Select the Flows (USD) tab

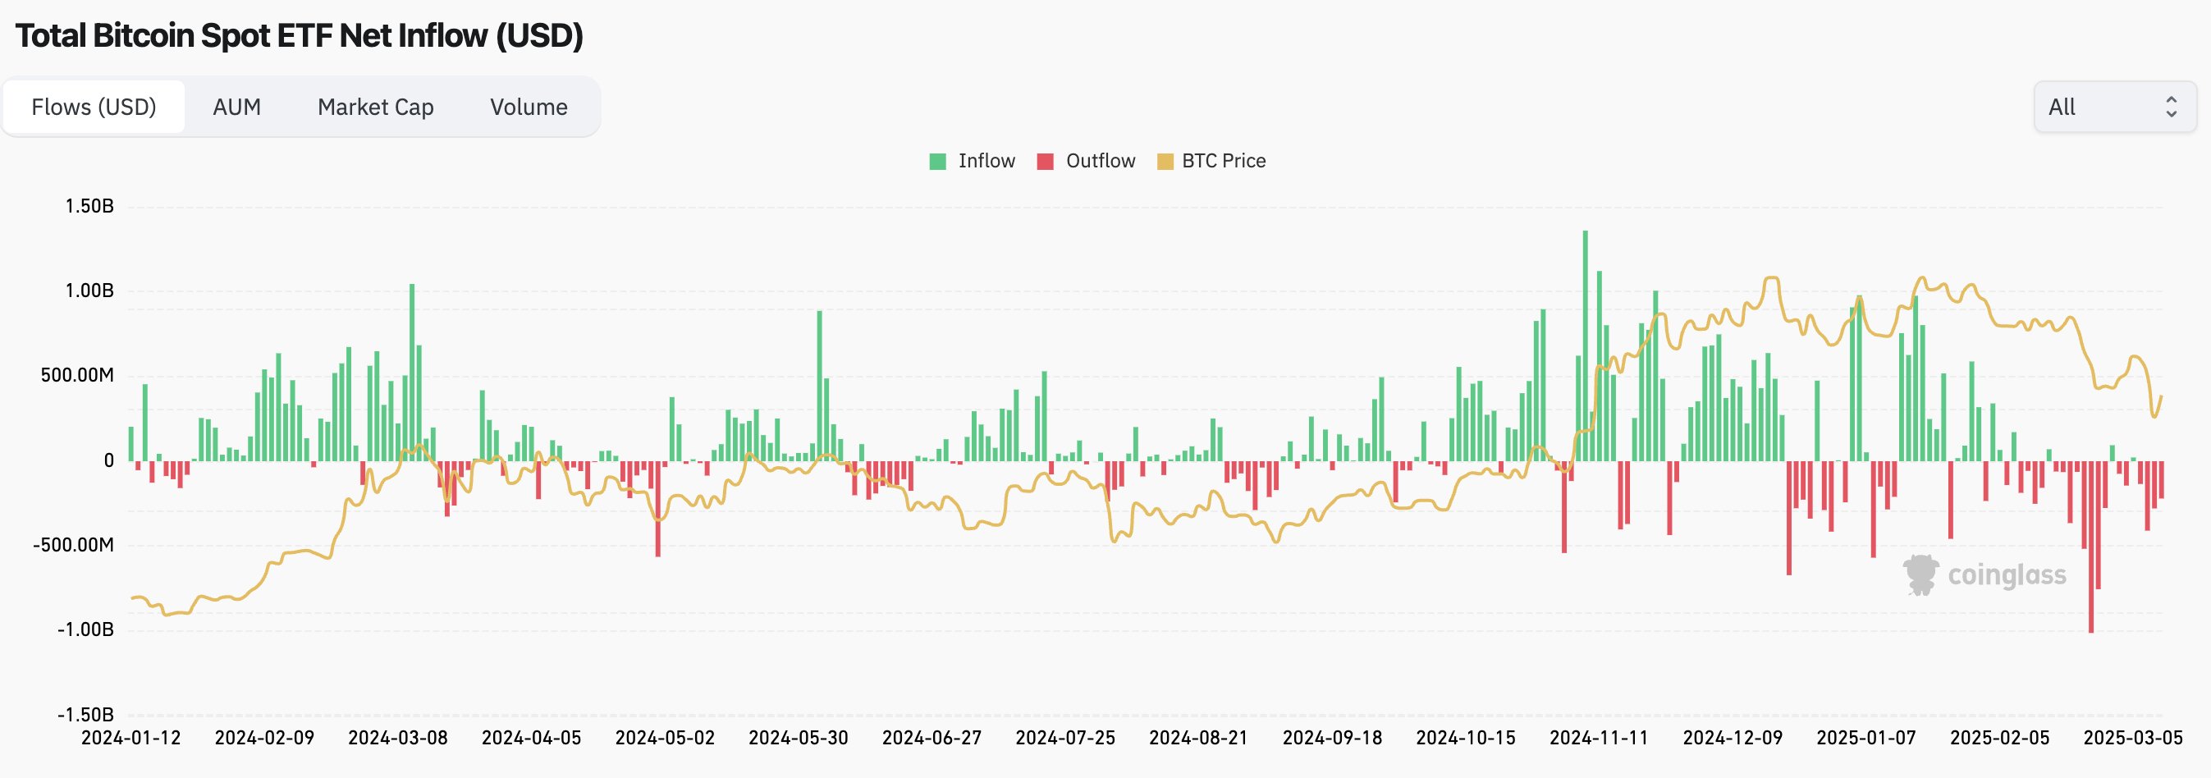coord(94,108)
